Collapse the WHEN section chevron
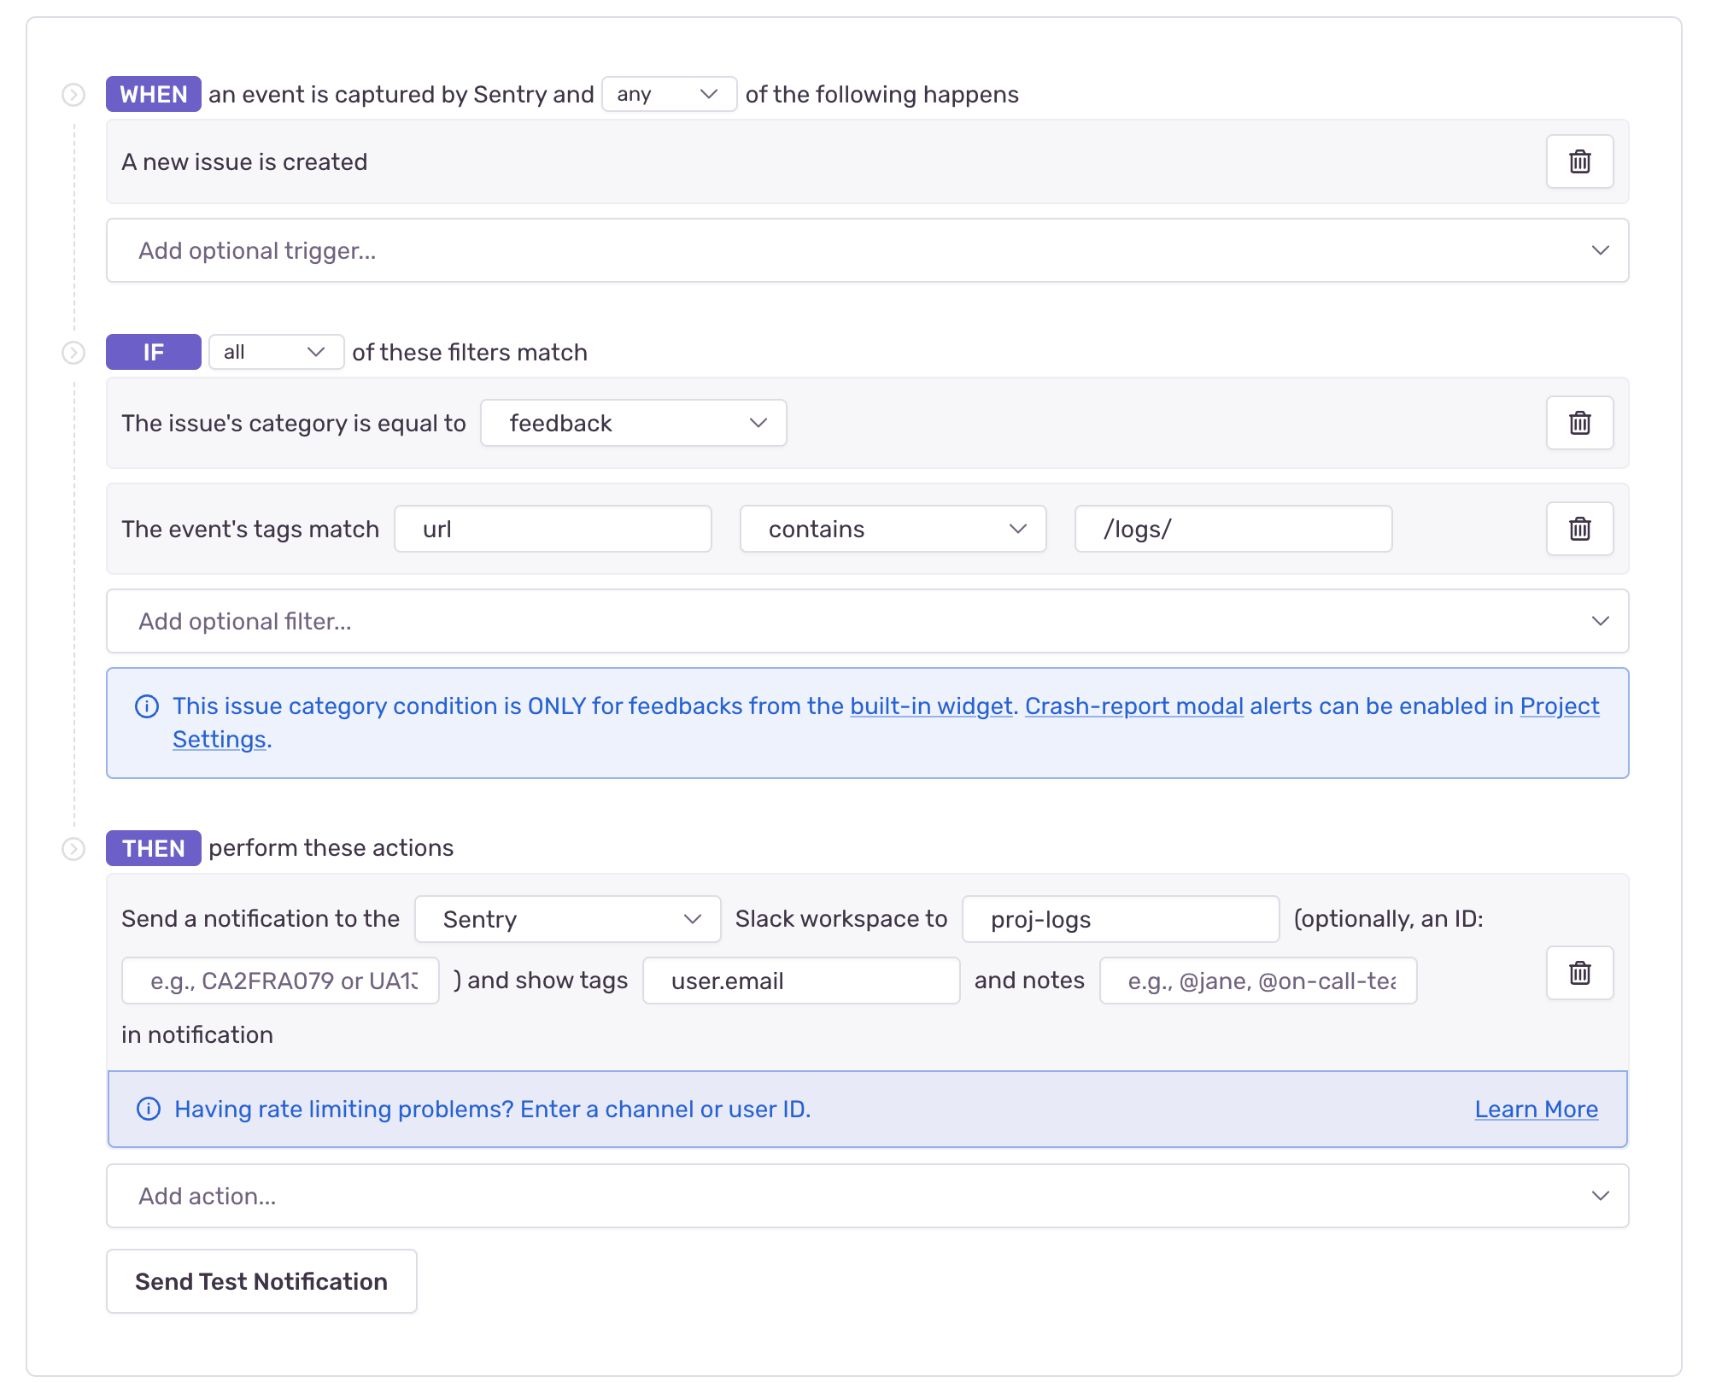This screenshot has height=1382, width=1710. [73, 94]
